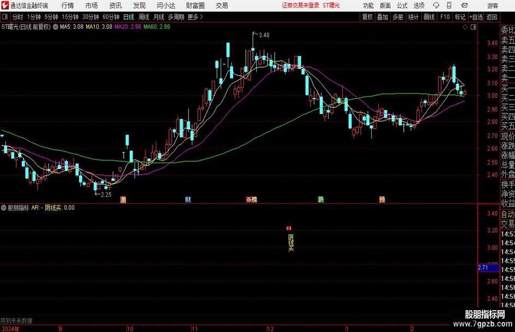Screen dimensions: 515x332
Task: Click the ST曙光 stock name in title bar
Action: (331, 5)
